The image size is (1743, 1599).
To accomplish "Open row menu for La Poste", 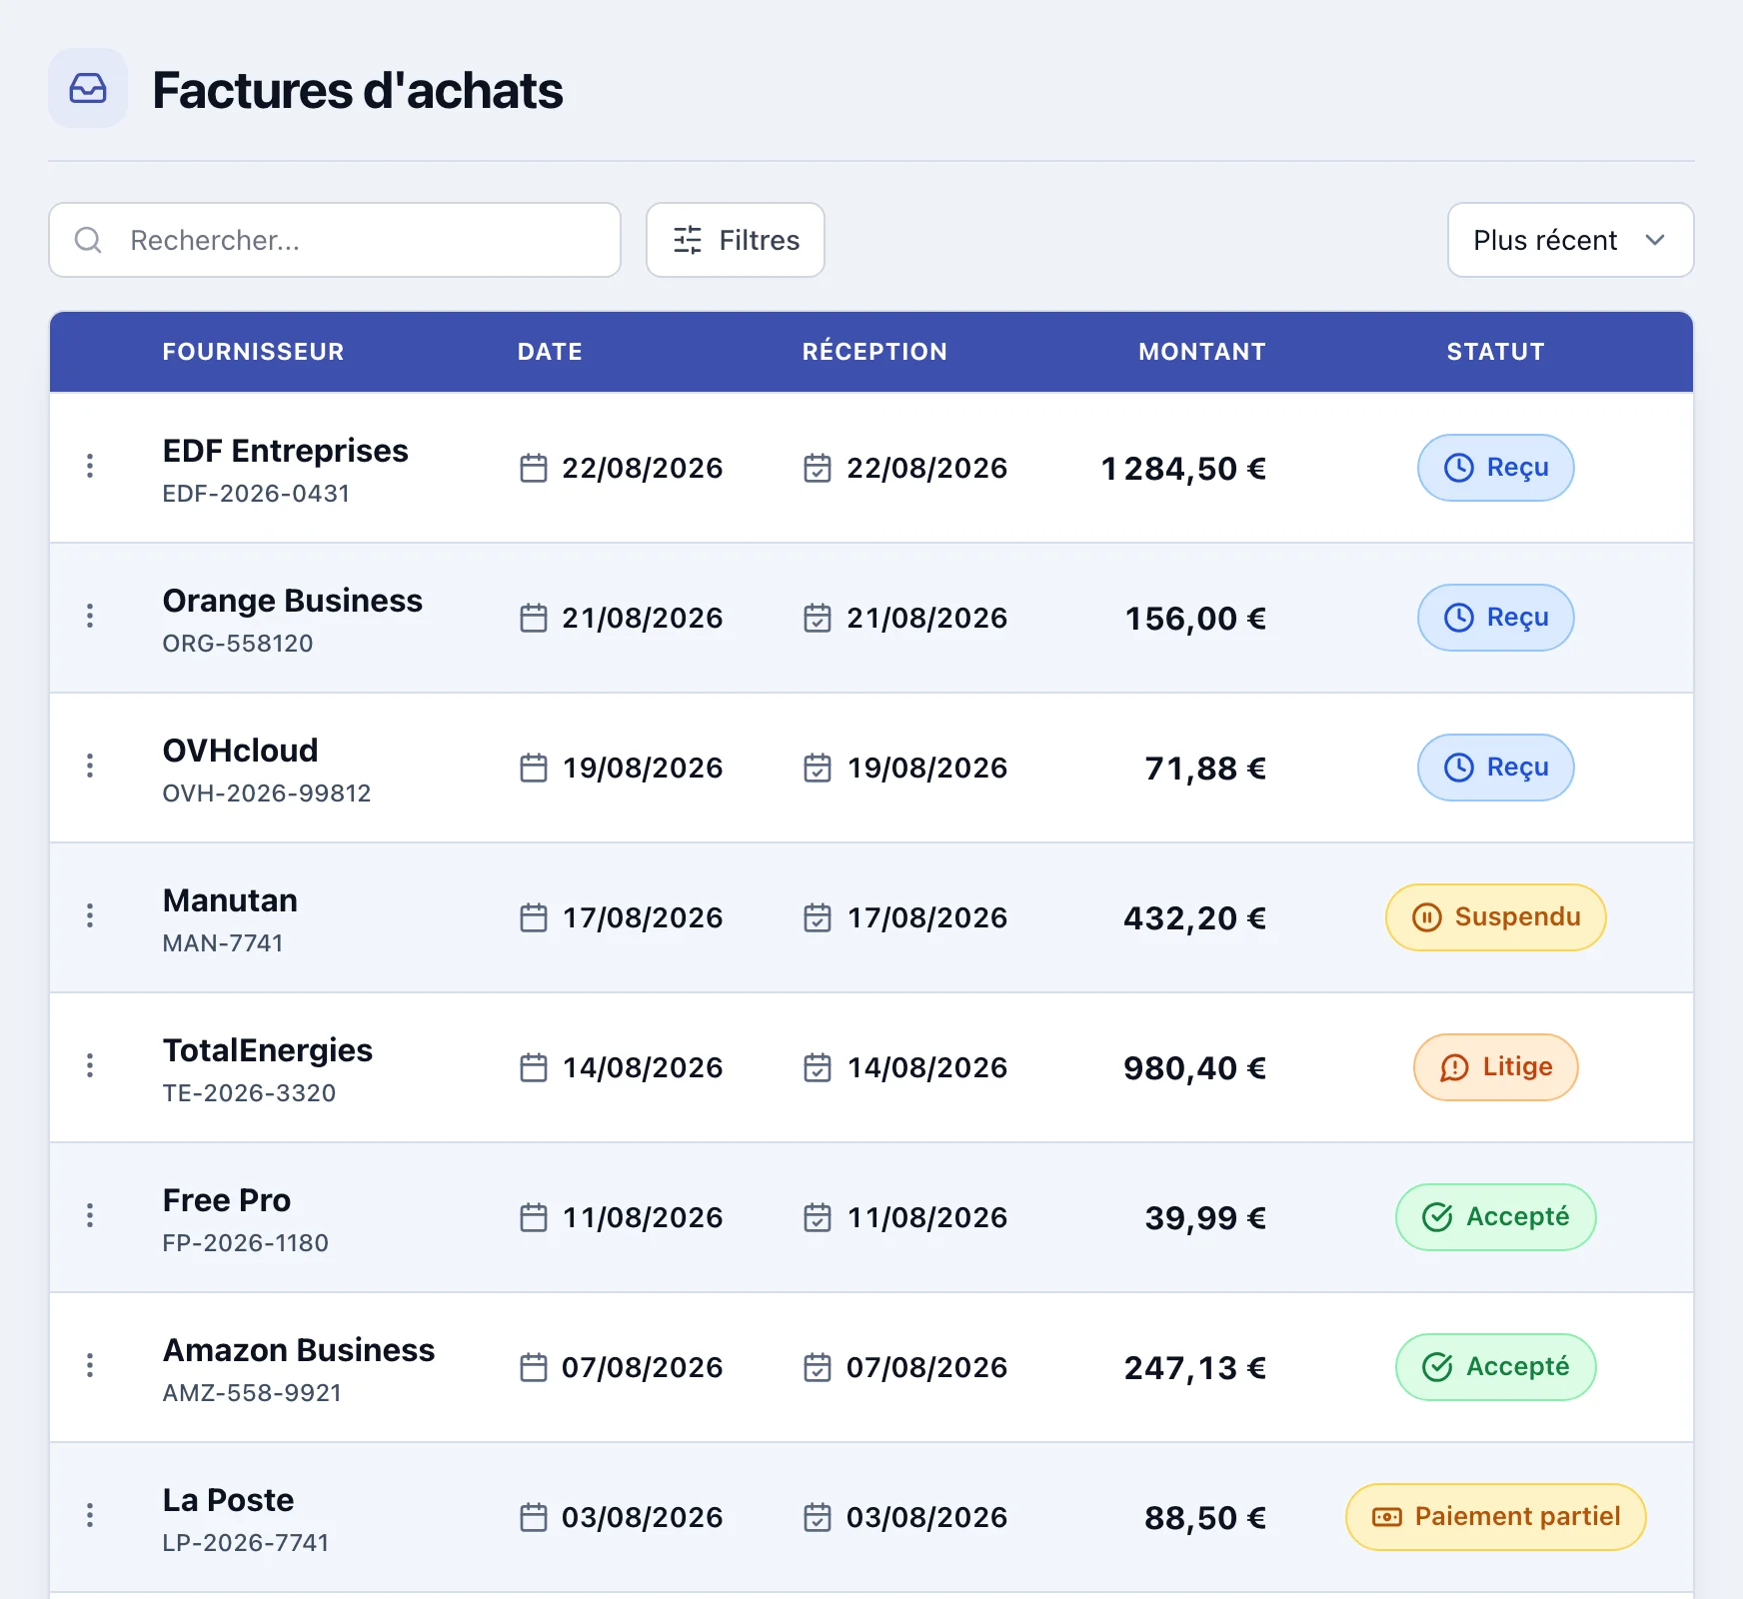I will [90, 1515].
